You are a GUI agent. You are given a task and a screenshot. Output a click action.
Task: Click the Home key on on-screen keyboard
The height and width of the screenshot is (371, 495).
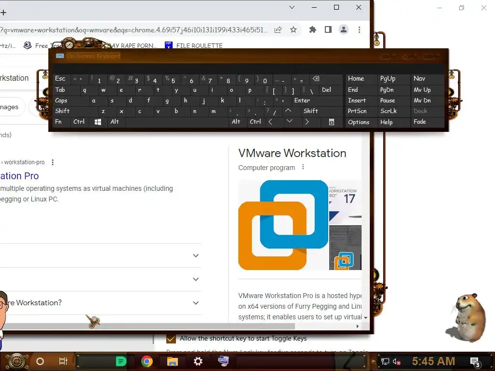coord(362,79)
